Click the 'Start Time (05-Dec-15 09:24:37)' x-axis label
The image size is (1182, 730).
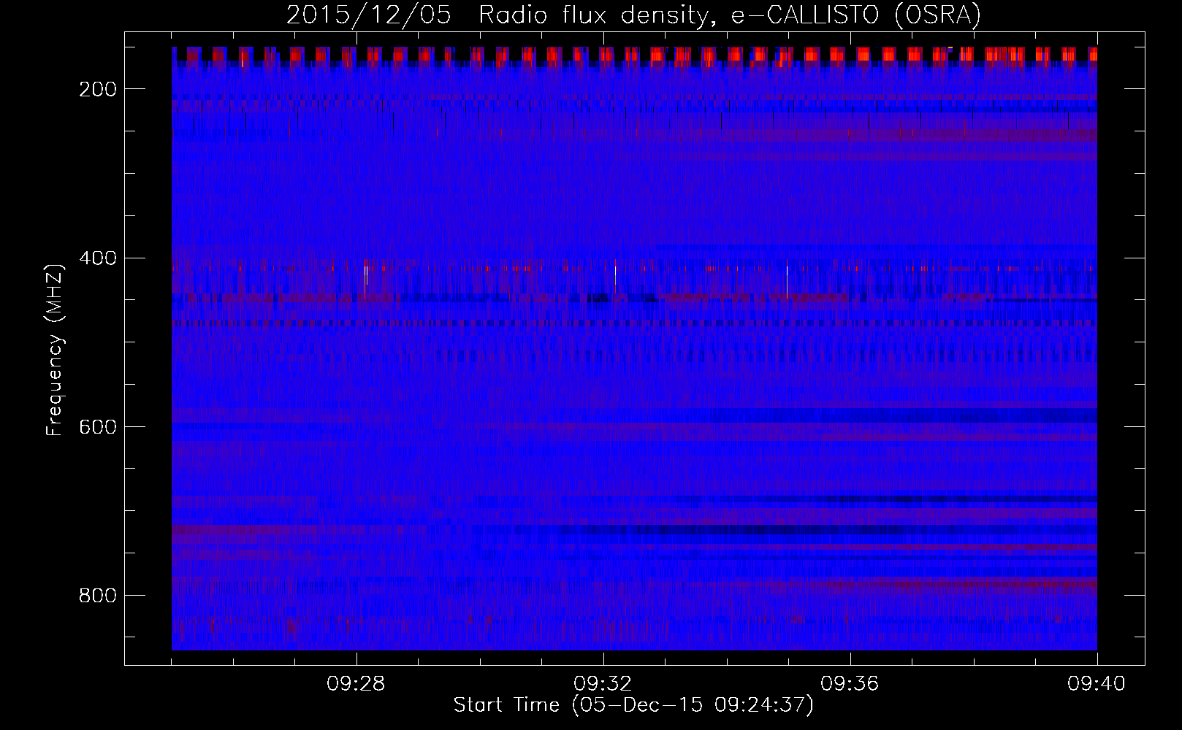pos(633,705)
